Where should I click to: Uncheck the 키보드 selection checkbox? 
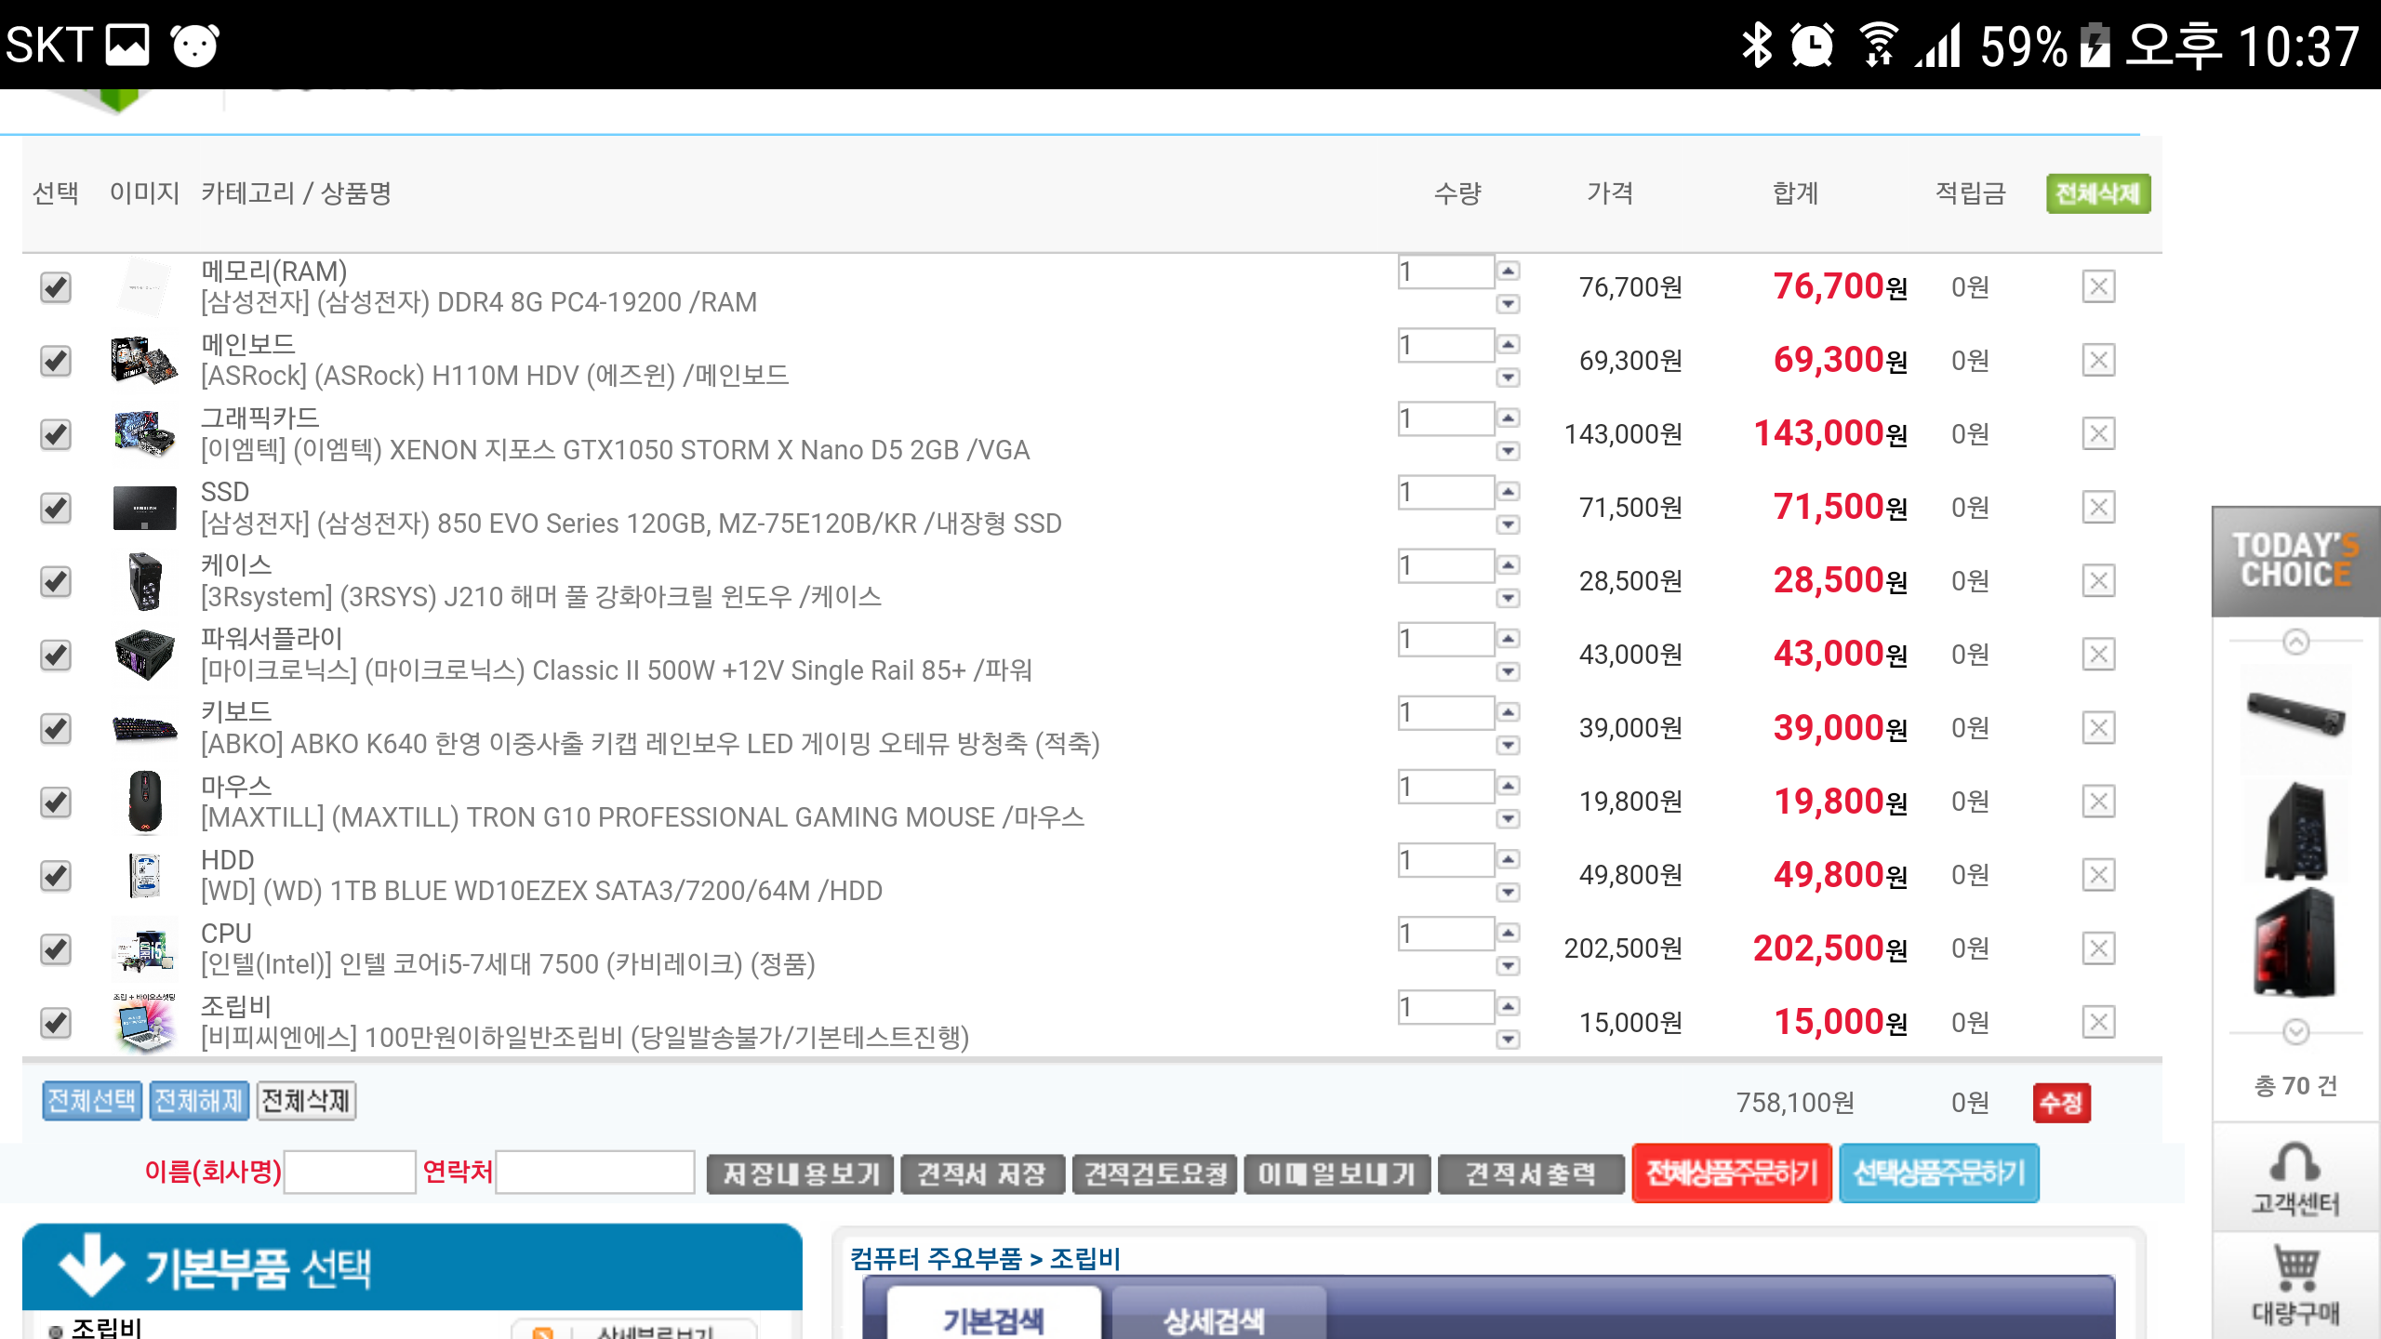click(56, 727)
